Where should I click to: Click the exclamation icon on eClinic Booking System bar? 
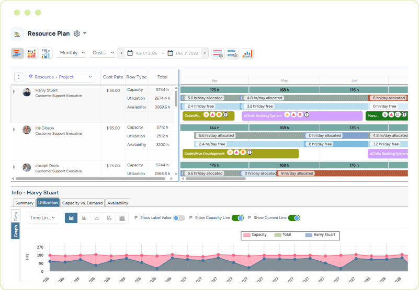[x=307, y=114]
